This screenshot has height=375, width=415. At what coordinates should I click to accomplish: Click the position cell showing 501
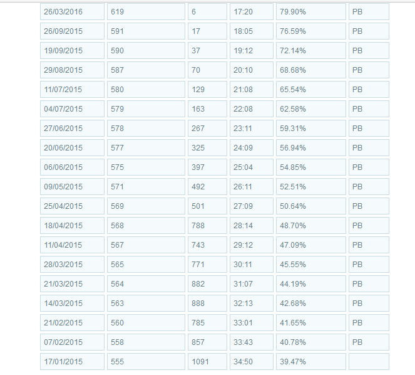207,206
